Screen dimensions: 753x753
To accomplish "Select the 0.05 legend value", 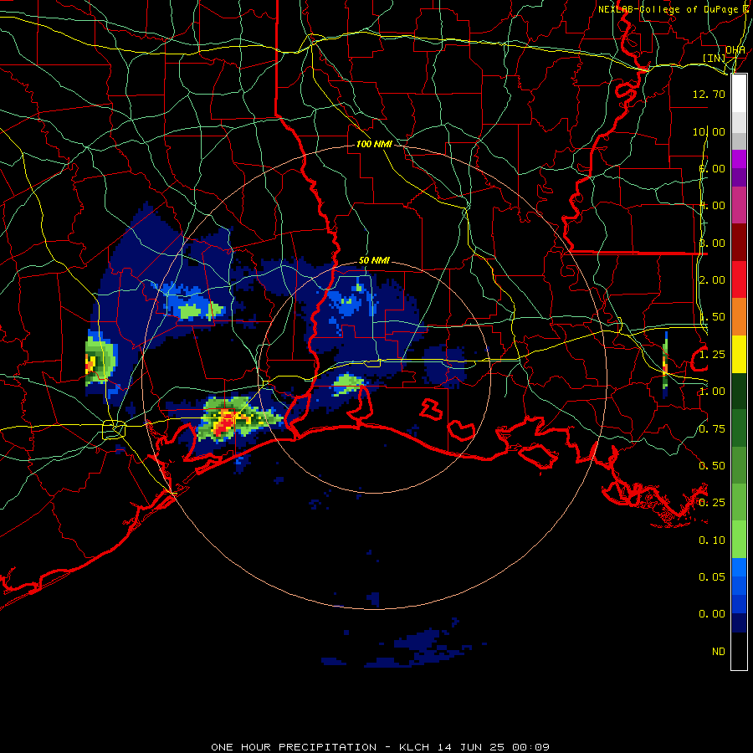I will coord(712,577).
